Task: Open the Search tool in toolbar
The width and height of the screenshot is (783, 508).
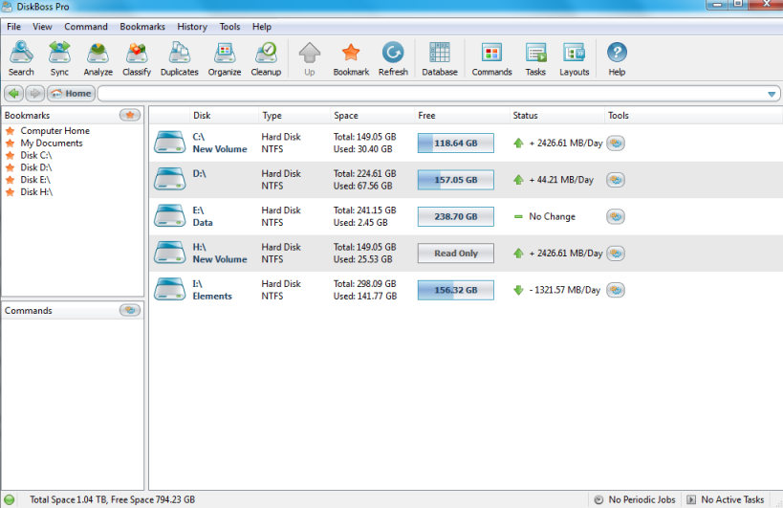Action: click(21, 59)
